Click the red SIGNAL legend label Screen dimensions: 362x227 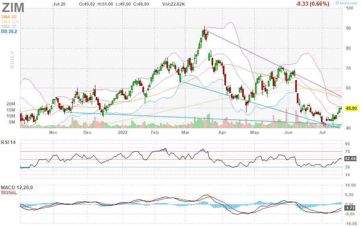9,193
